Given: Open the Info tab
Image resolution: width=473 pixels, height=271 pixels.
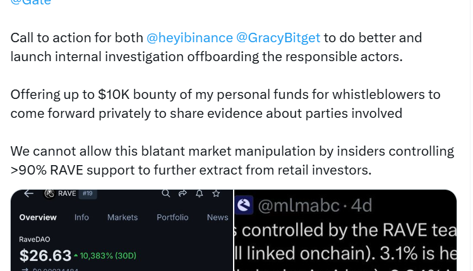Looking at the screenshot, I should tap(81, 217).
